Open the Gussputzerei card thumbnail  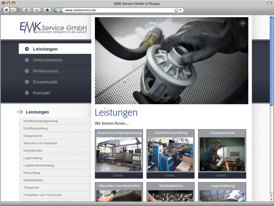[222, 154]
